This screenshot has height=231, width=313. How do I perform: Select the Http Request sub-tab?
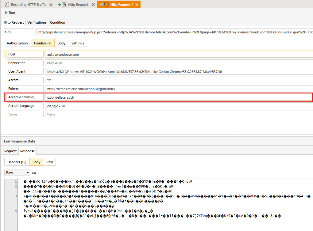14,22
